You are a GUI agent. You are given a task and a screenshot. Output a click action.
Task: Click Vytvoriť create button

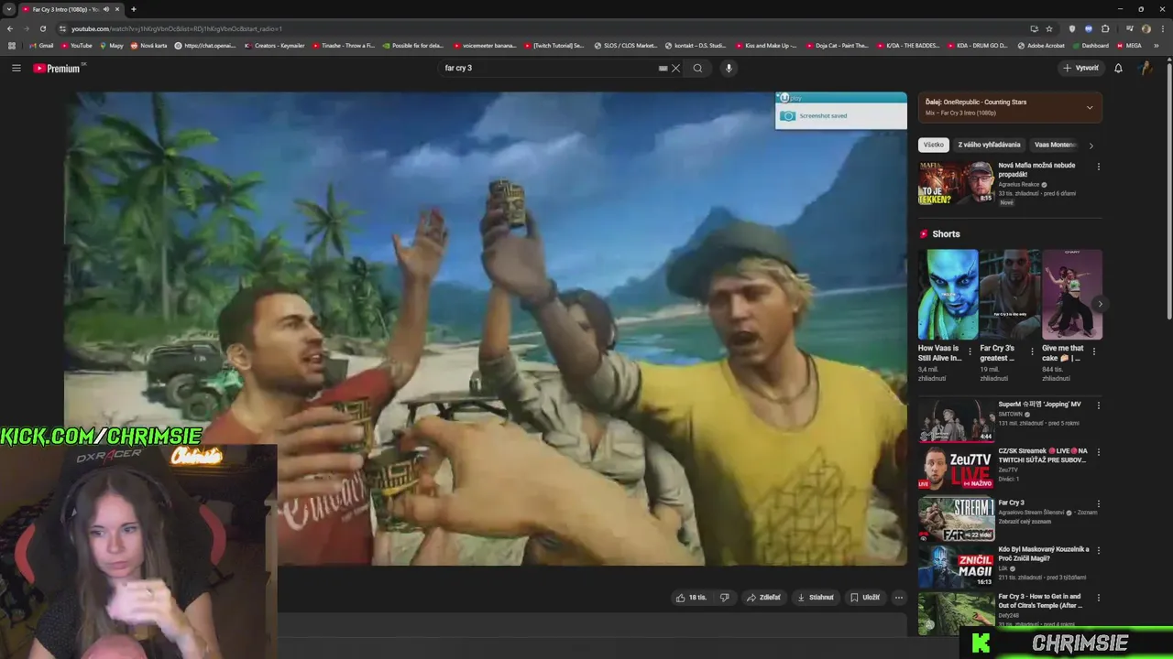[x=1080, y=68]
